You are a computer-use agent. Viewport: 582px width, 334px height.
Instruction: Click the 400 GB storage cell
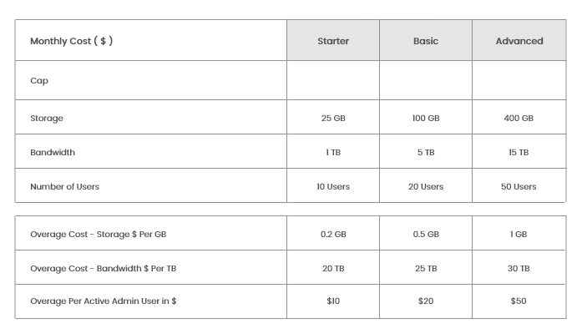pyautogui.click(x=519, y=119)
